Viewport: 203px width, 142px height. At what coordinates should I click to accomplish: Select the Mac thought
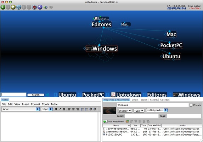point(171,34)
